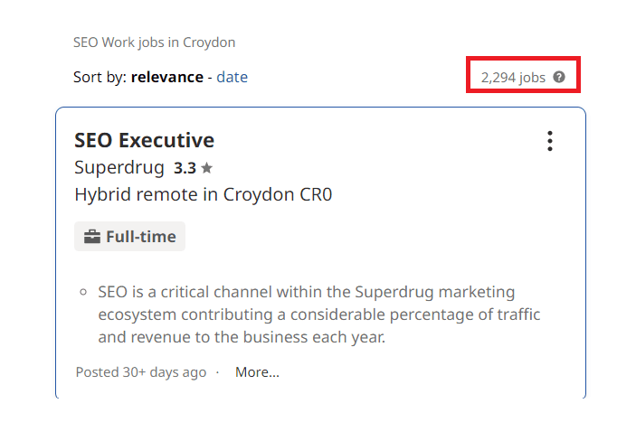
Task: Click the help icon beside 2,294 jobs
Action: 559,77
